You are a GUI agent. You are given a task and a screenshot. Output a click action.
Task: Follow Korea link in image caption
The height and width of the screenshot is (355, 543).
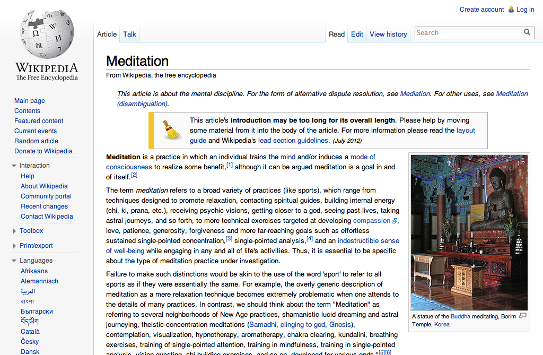[x=442, y=324]
